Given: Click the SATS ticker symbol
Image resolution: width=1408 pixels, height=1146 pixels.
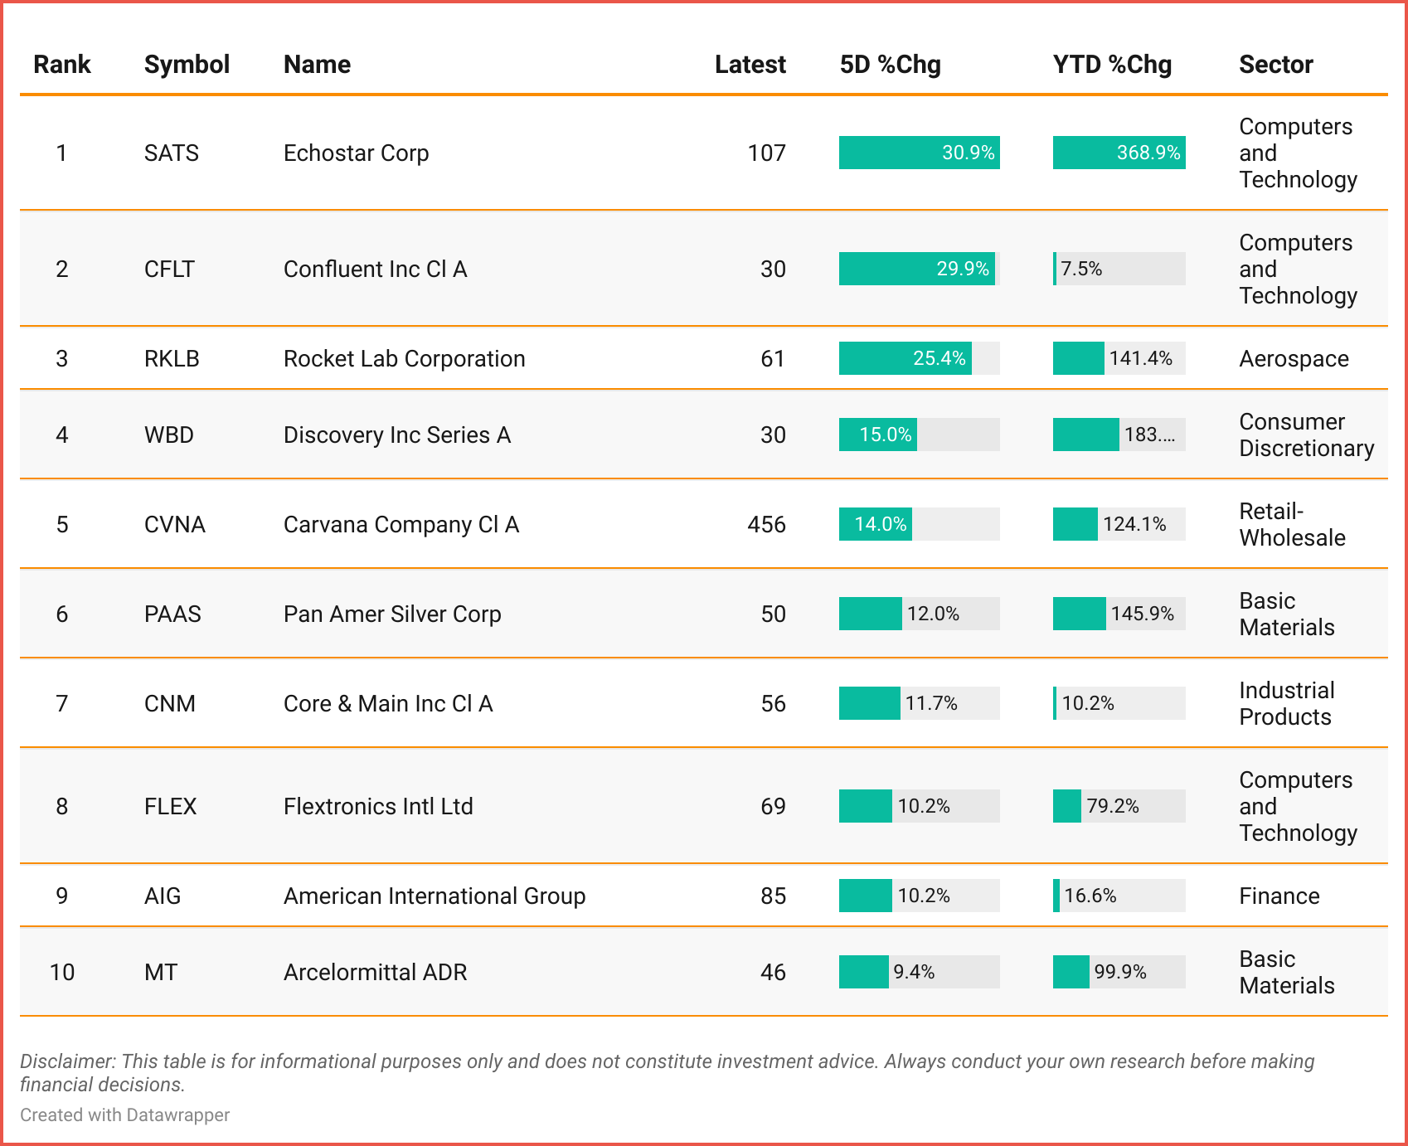Looking at the screenshot, I should coord(172,153).
